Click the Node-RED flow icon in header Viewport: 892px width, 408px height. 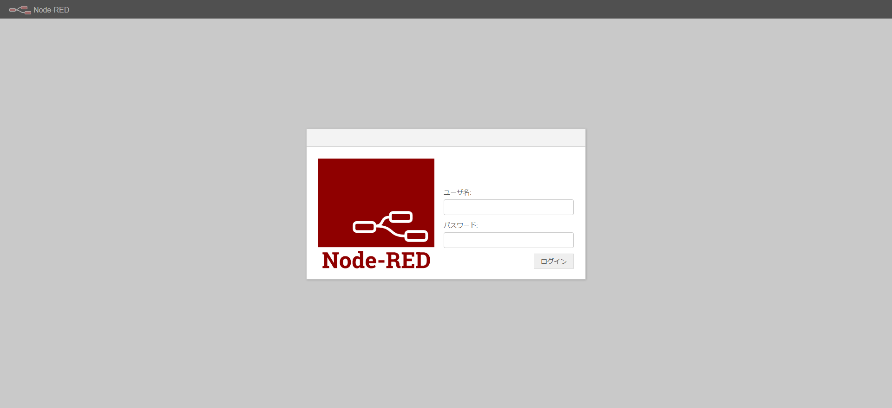tap(20, 10)
